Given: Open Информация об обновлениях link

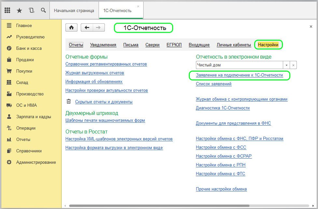Looking at the screenshot, I should coord(94,82).
